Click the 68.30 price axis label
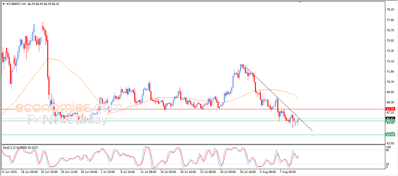The image size is (398, 176). point(390,102)
